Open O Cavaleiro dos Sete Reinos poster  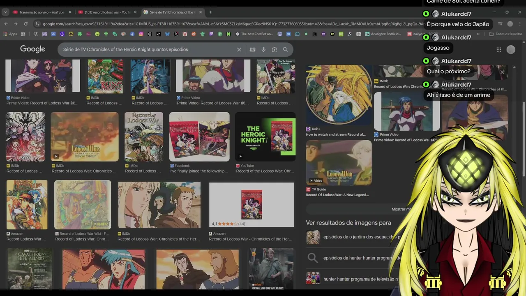[x=30, y=269]
